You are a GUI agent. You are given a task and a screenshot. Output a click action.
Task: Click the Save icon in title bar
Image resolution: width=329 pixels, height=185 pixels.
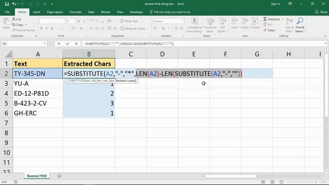(x=7, y=4)
